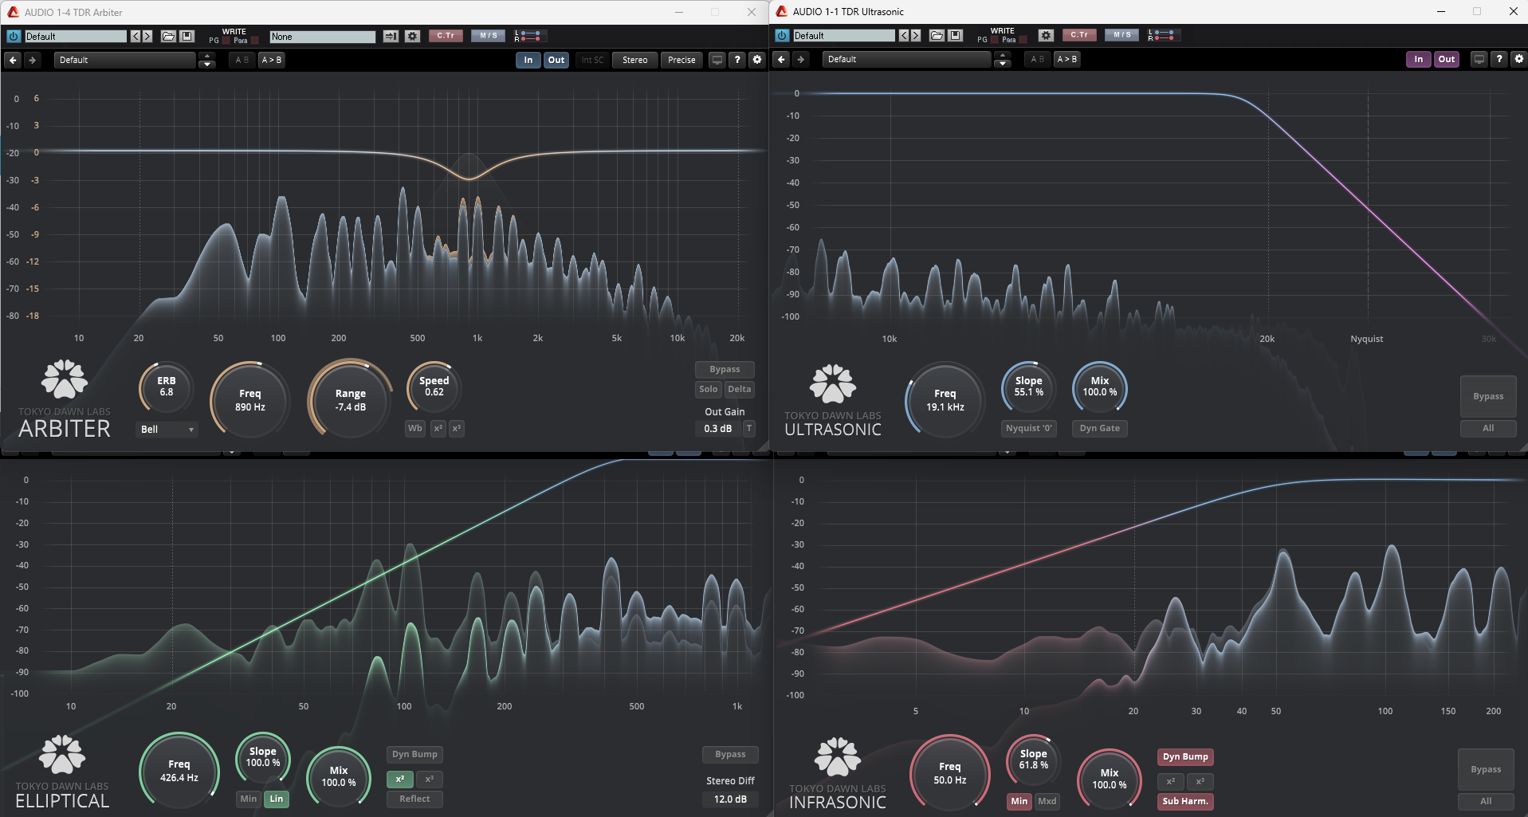Click the A > B copy button in Arbiter

click(x=271, y=60)
